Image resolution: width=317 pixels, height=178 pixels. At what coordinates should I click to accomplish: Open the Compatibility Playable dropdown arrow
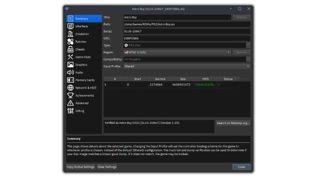(248, 59)
